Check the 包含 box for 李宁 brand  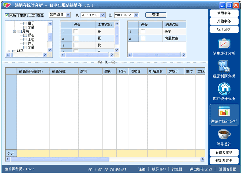143,32
